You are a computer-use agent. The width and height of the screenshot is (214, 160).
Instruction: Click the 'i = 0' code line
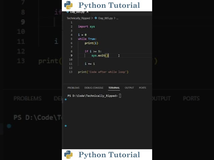point(82,35)
